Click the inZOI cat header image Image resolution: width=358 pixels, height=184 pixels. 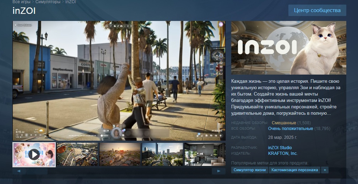tap(289, 48)
